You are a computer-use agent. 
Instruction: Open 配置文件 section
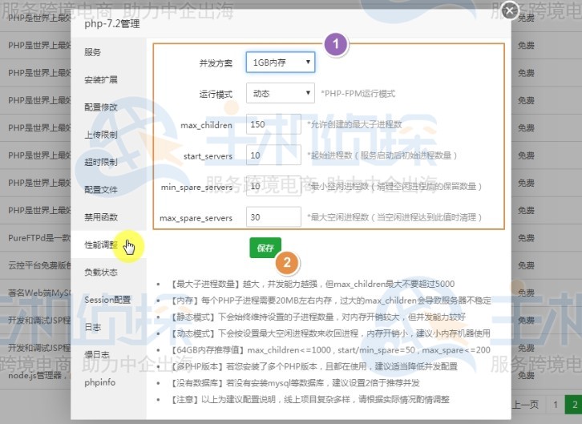click(101, 189)
